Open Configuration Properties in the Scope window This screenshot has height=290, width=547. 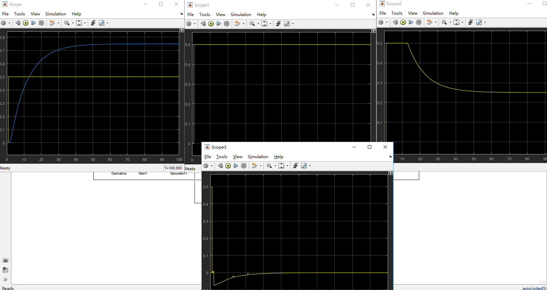[x=4, y=23]
